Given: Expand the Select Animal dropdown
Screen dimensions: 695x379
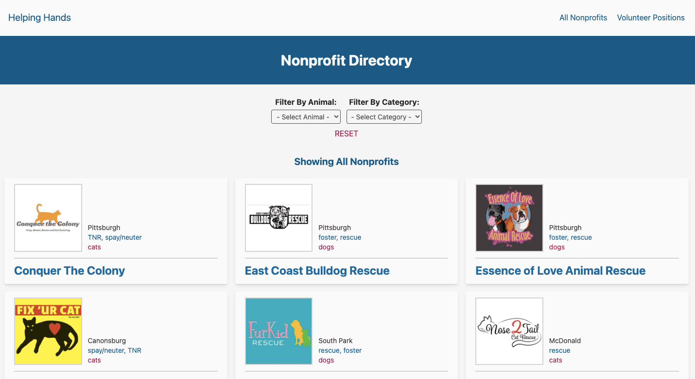Looking at the screenshot, I should 306,117.
